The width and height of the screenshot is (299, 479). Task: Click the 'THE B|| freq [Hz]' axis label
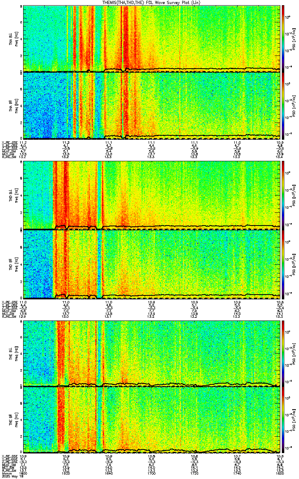pos(13,420)
